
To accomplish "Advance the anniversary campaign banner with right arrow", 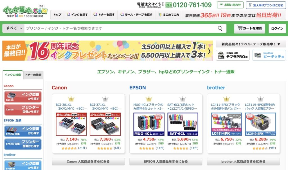I will tap(209, 51).
